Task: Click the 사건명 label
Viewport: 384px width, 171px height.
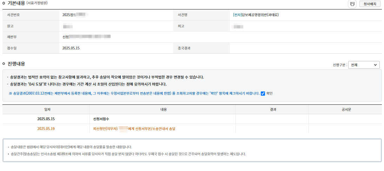Action: pyautogui.click(x=183, y=15)
